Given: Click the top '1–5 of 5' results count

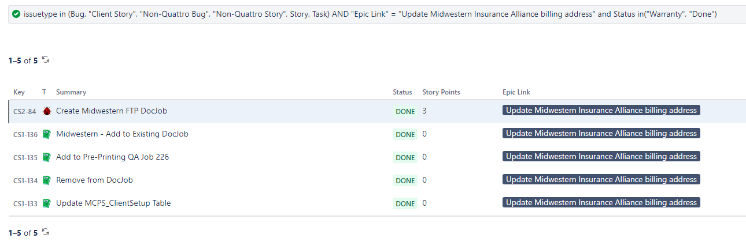Looking at the screenshot, I should [23, 60].
